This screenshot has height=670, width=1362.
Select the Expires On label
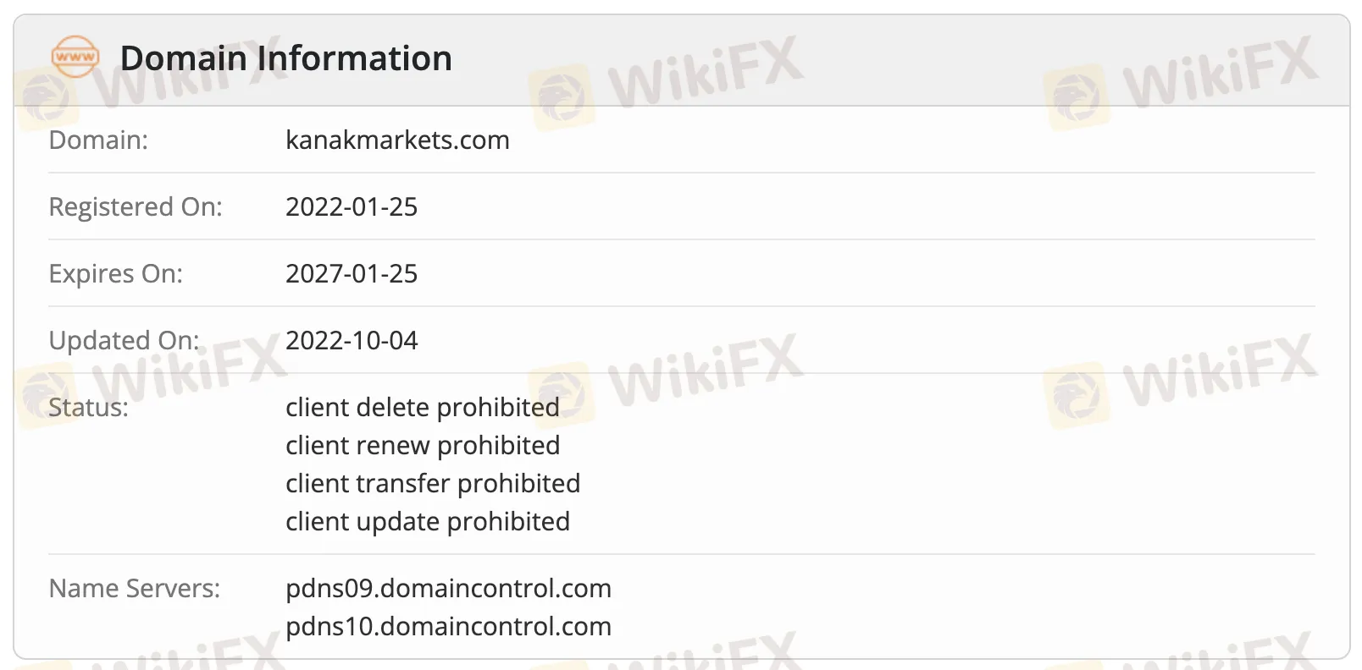click(115, 273)
